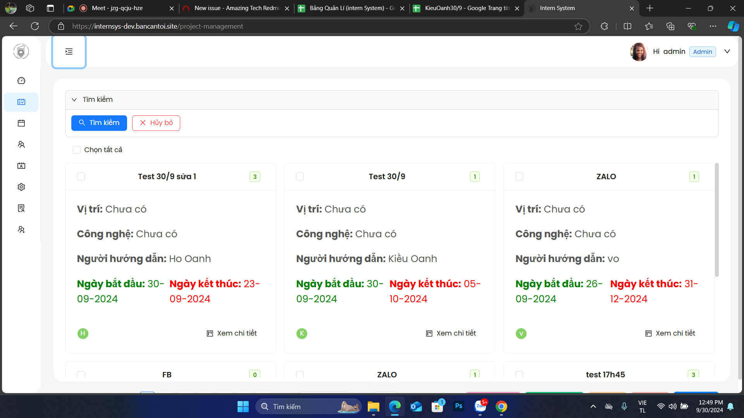
Task: Tick the checkbox for Test 30/9 sửa 1
Action: [81, 176]
